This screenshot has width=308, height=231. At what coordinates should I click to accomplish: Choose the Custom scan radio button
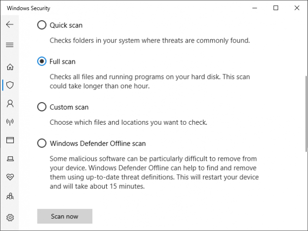point(42,107)
